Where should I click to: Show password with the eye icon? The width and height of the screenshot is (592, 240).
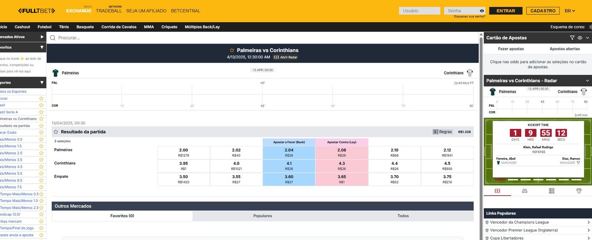pyautogui.click(x=482, y=11)
